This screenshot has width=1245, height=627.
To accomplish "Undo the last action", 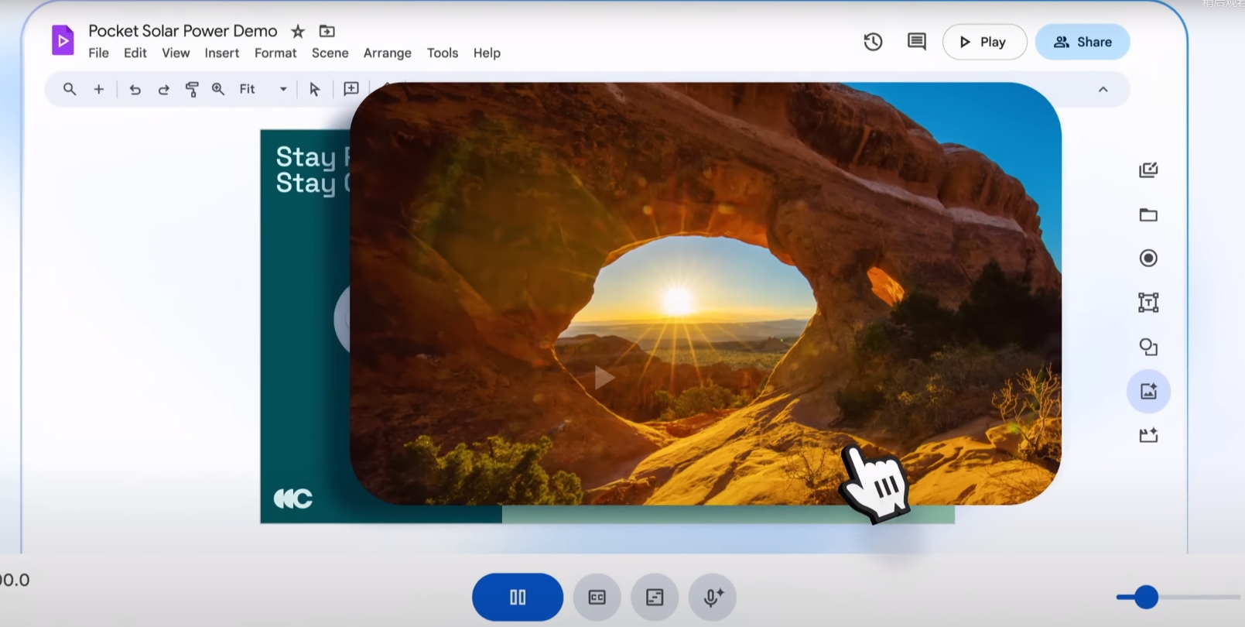I will 135,89.
